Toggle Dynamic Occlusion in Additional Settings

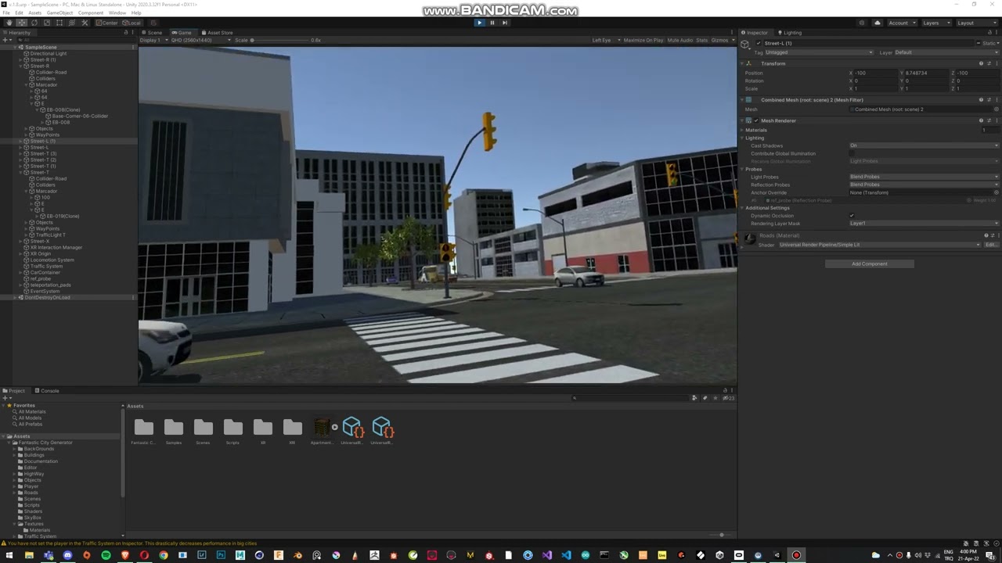click(852, 216)
